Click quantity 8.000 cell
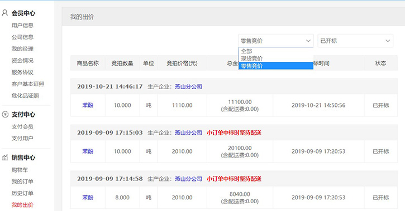 [x=122, y=198]
